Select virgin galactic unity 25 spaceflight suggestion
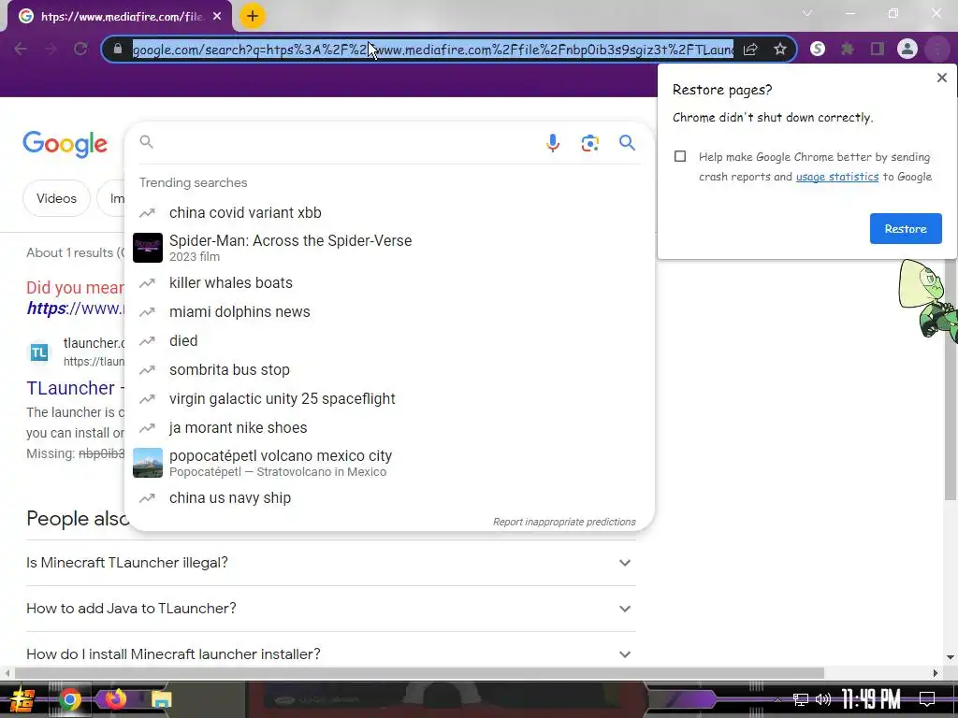This screenshot has height=718, width=958. 389,398
